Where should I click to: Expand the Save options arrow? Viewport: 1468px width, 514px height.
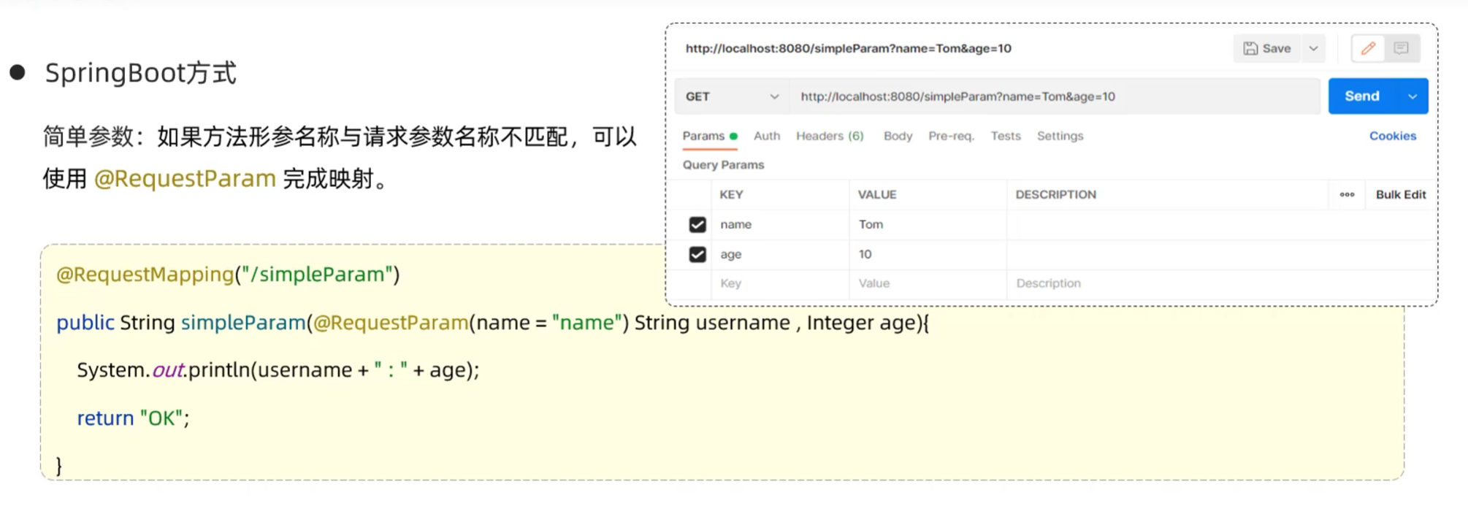coord(1313,48)
